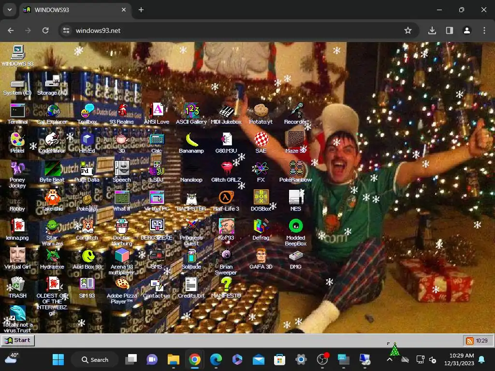The width and height of the screenshot is (495, 371).
Task: Click the RSS feed tray icon
Action: click(470, 341)
